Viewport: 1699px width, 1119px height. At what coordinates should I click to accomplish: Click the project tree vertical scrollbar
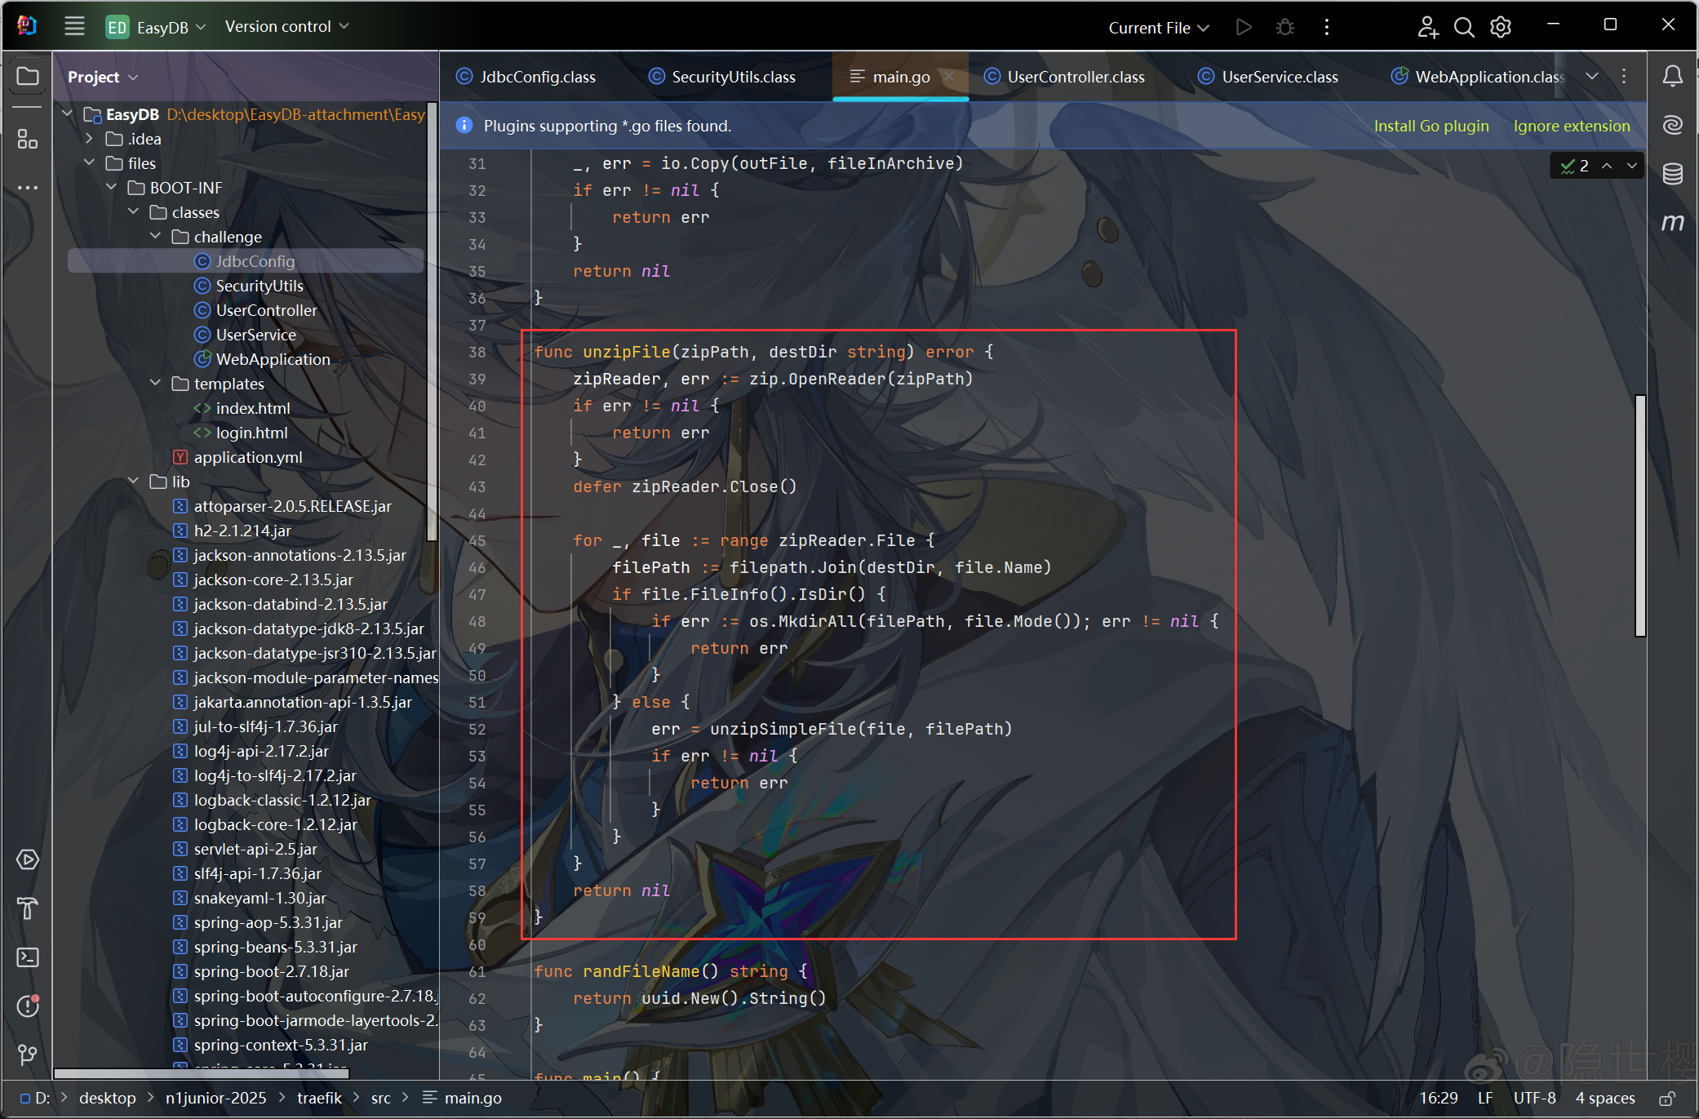[432, 321]
